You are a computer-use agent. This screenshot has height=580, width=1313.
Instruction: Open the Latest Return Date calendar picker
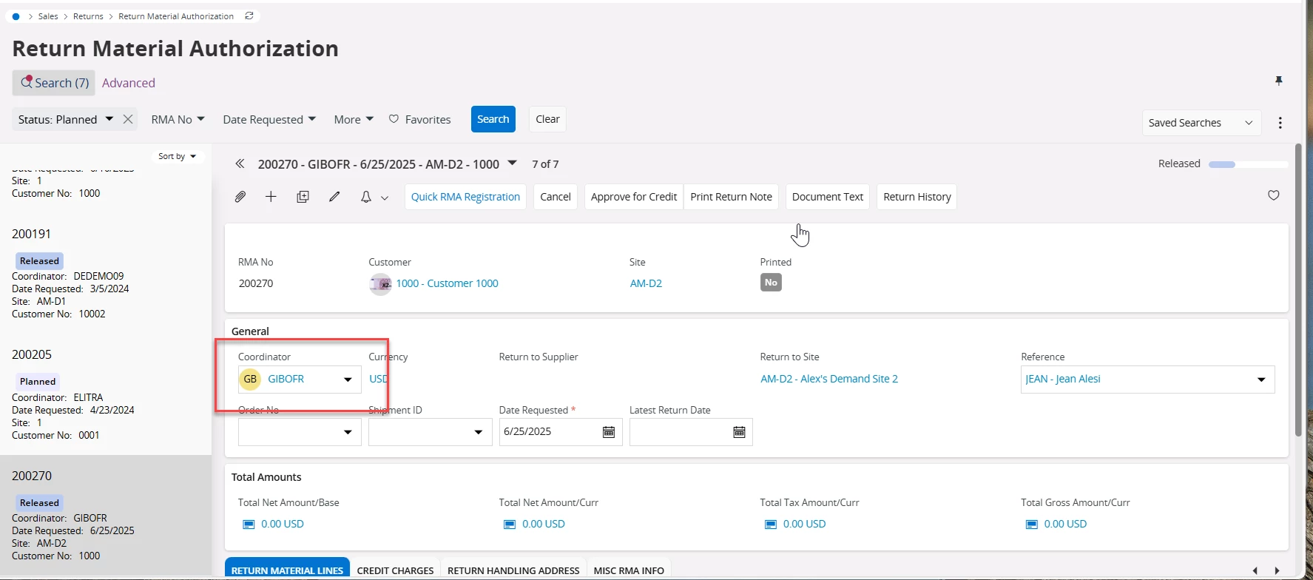tap(739, 432)
